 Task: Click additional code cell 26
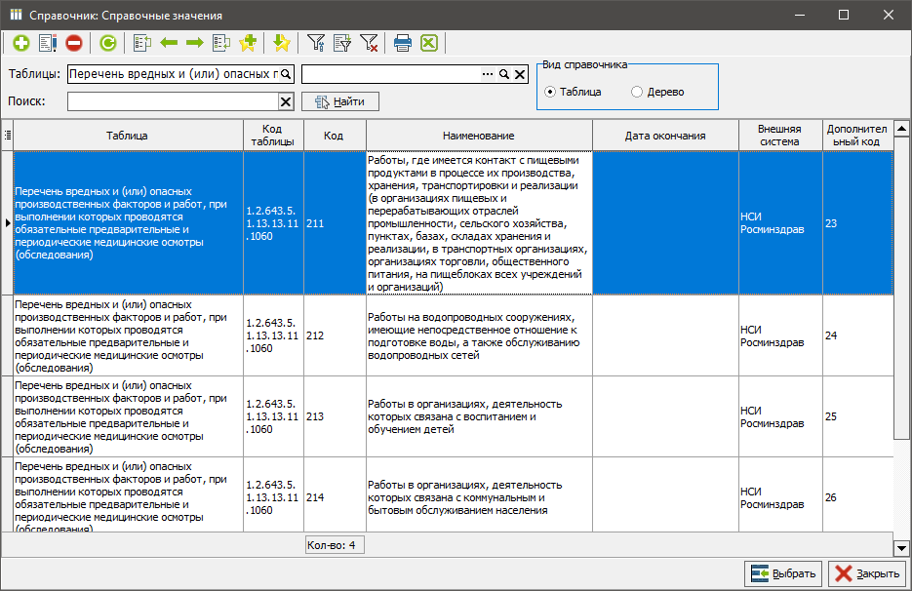[857, 495]
